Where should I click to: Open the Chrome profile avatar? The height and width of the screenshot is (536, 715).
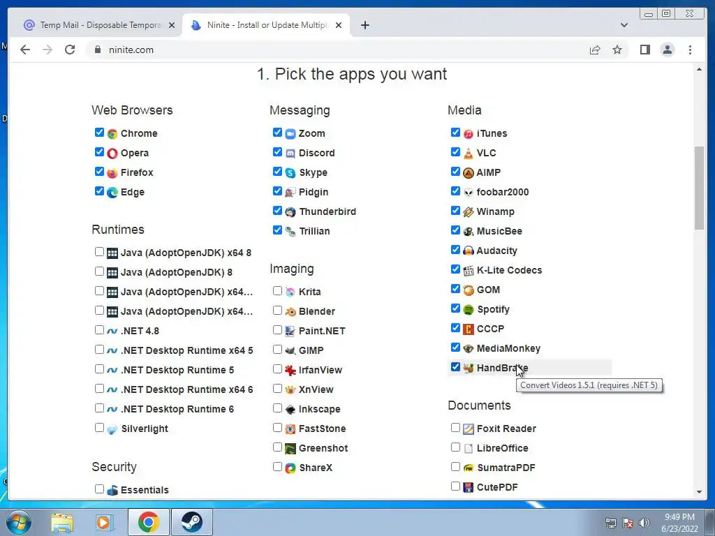pyautogui.click(x=667, y=50)
